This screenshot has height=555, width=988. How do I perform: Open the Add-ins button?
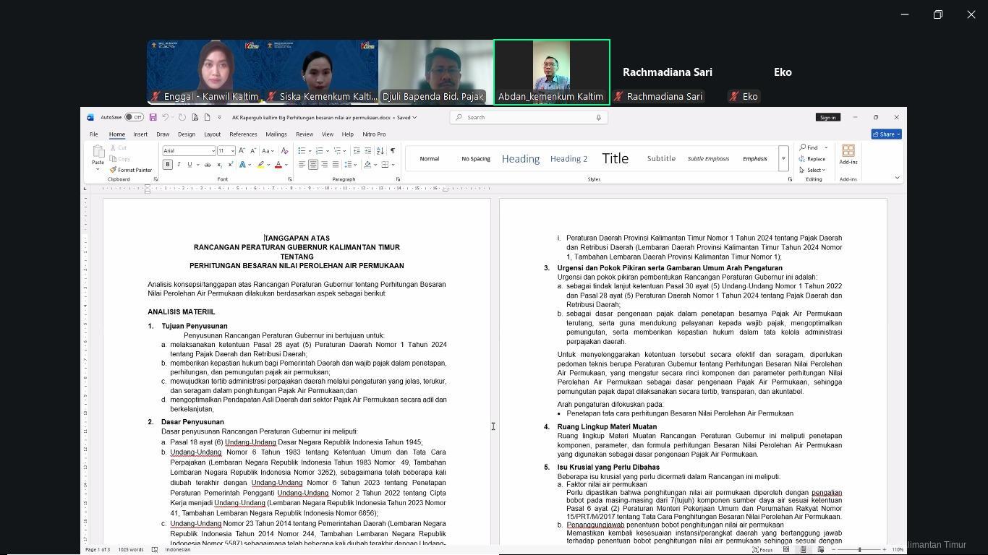pyautogui.click(x=848, y=154)
